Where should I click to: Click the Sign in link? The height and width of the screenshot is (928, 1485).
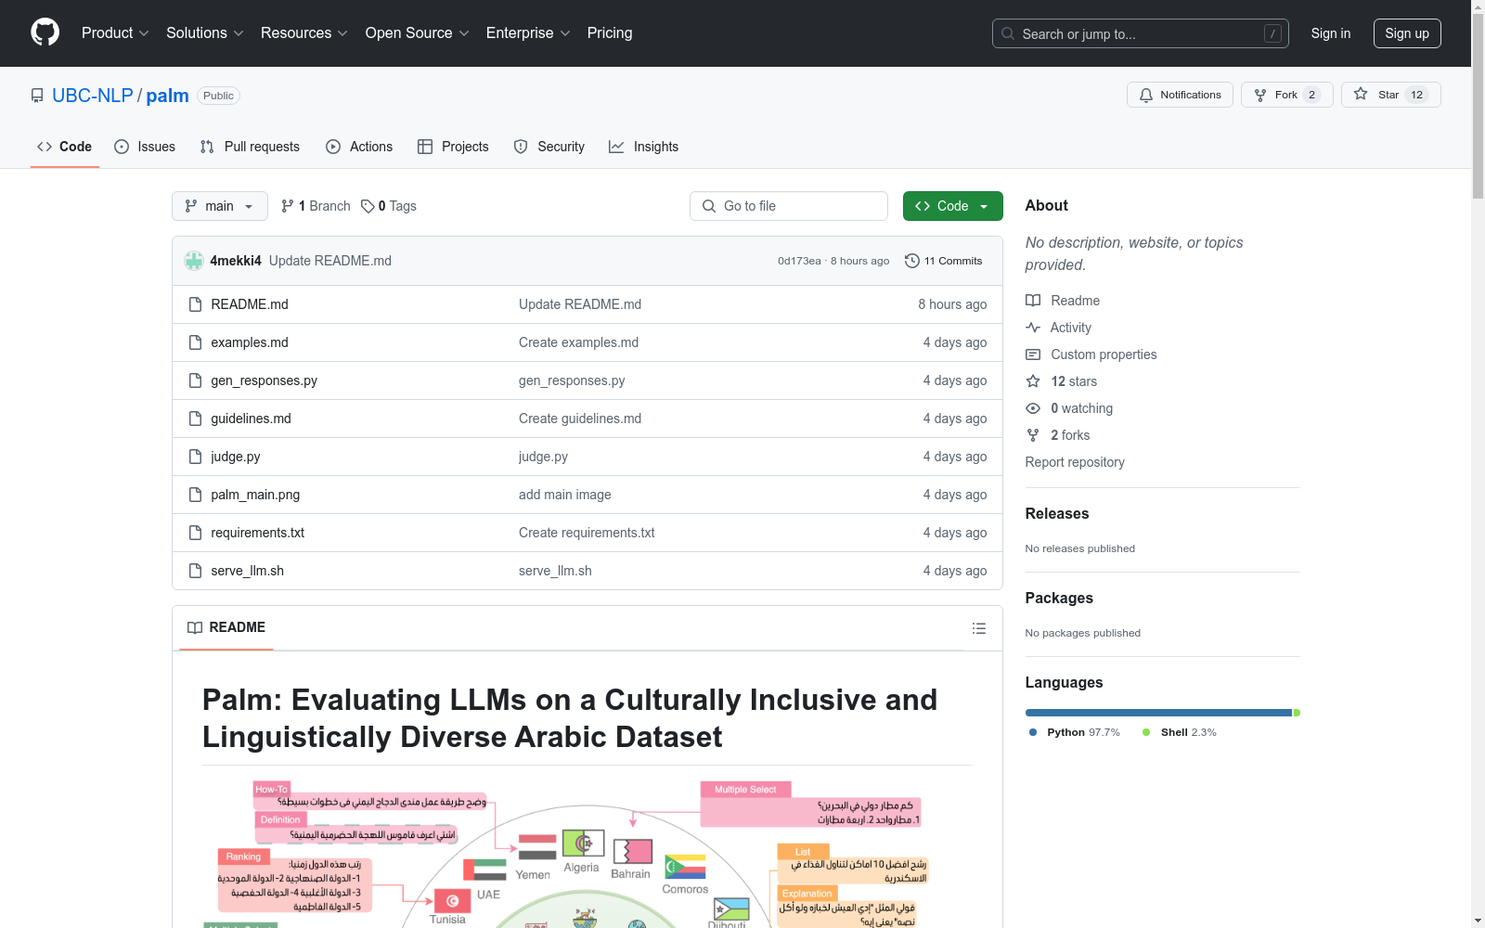[x=1331, y=33]
